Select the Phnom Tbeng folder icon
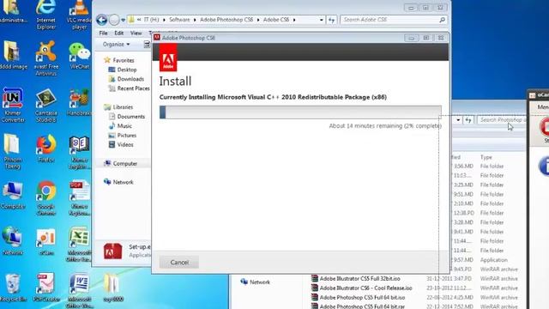The height and width of the screenshot is (309, 549). tap(12, 151)
